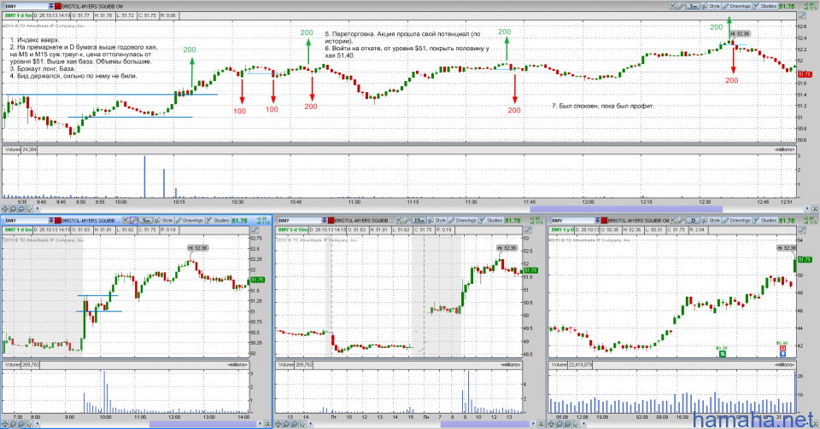This screenshot has height=429, width=820.
Task: Open Studies menu in the 15m chart
Action: coord(492,221)
